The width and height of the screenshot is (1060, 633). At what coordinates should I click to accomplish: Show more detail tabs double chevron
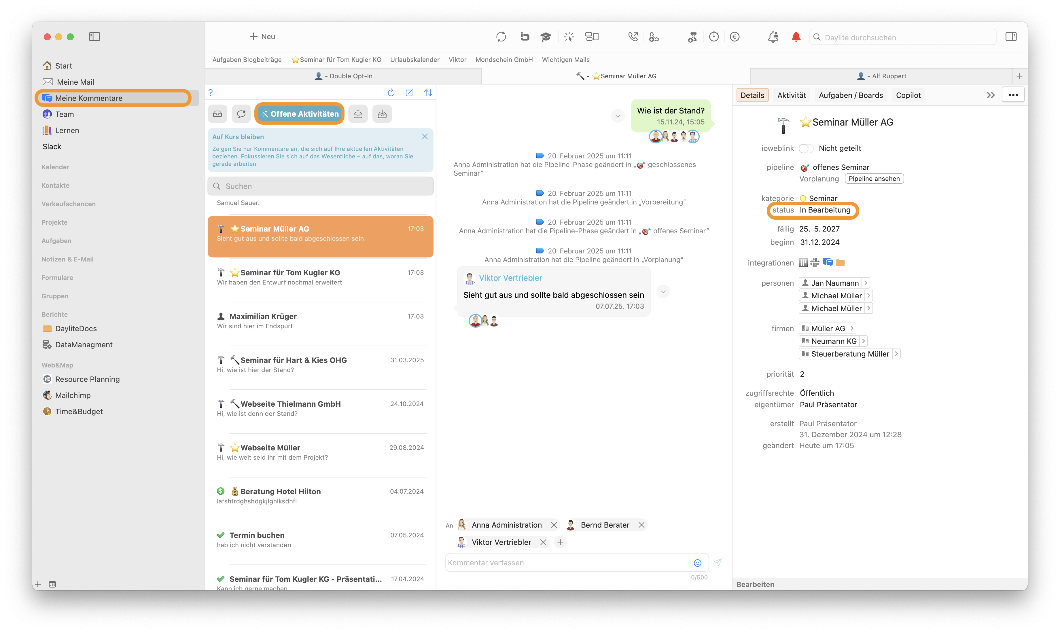pyautogui.click(x=991, y=95)
